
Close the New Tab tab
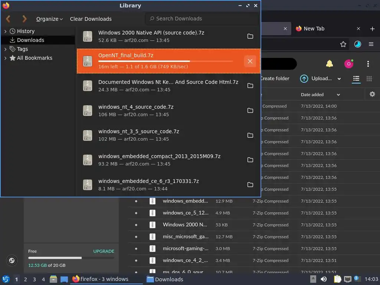point(358,29)
